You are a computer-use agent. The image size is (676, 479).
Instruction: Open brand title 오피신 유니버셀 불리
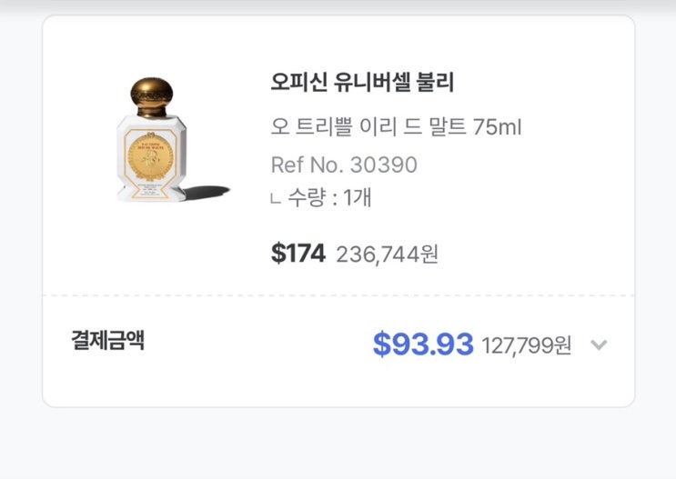(362, 83)
